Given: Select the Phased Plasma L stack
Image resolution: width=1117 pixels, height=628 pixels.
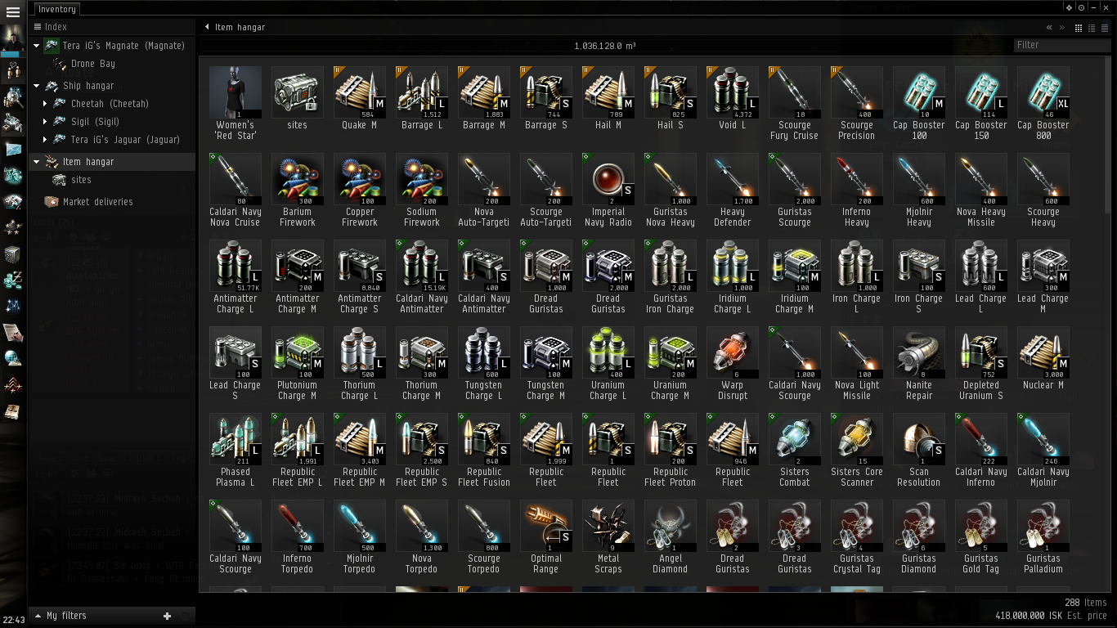Looking at the screenshot, I should pyautogui.click(x=236, y=450).
